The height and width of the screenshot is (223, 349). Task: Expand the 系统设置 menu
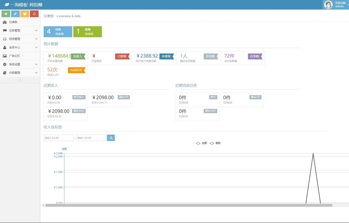pos(20,64)
